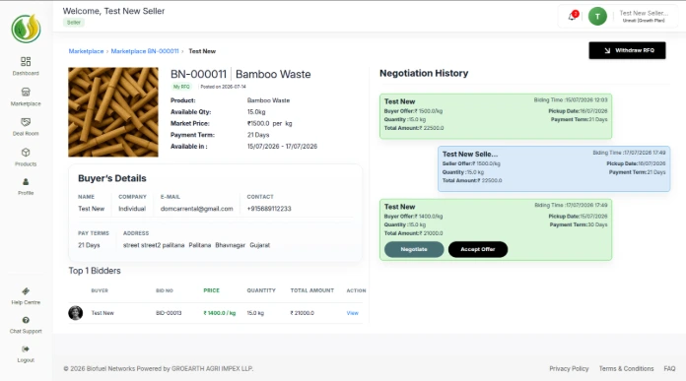Accept the buyer's offer
The width and height of the screenshot is (686, 381).
click(478, 249)
